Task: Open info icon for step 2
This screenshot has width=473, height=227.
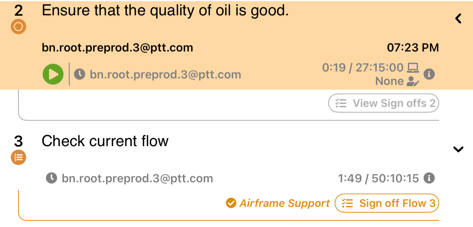Action: [x=429, y=74]
